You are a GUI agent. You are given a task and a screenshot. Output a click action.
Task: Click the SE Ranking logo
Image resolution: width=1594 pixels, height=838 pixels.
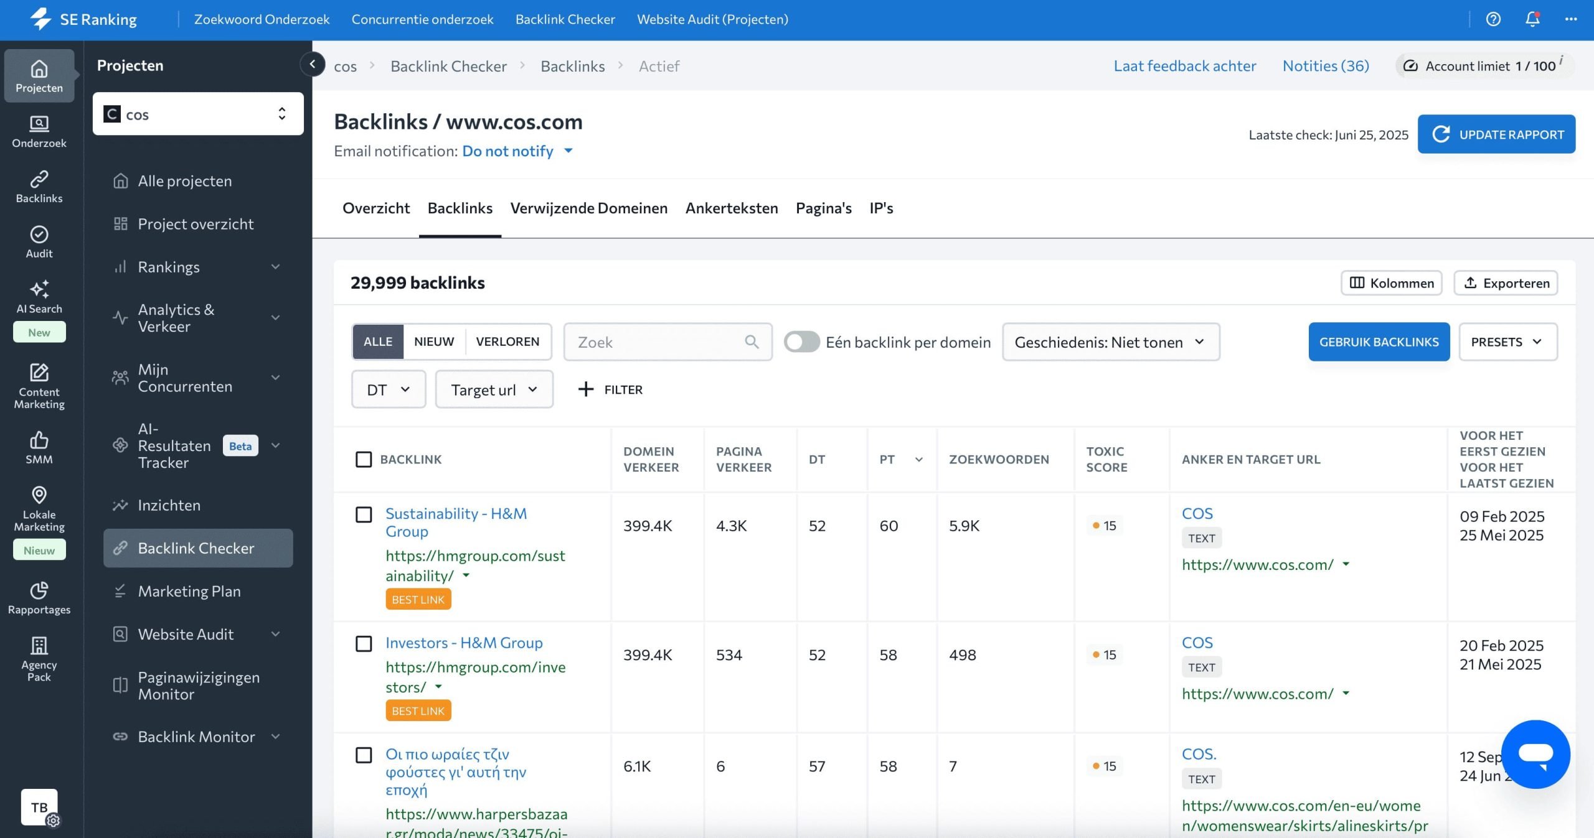point(83,19)
